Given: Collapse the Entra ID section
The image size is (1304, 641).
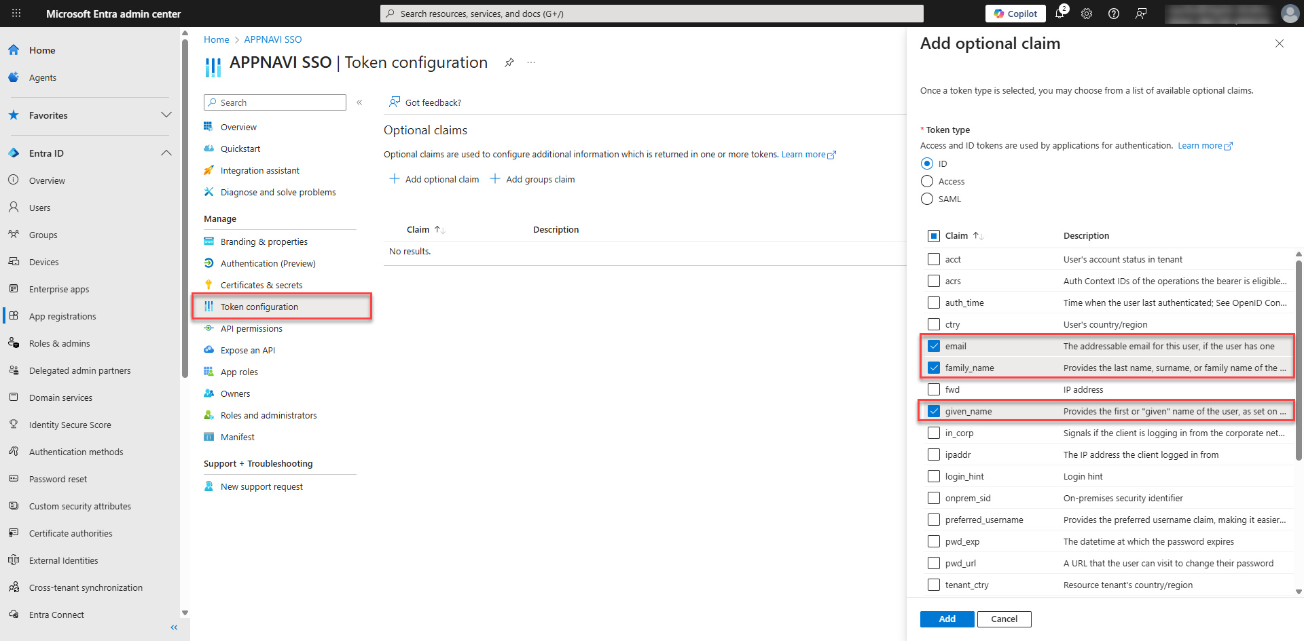Looking at the screenshot, I should click(x=166, y=153).
